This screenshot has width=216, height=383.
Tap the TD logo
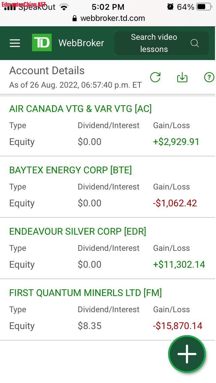(x=42, y=42)
